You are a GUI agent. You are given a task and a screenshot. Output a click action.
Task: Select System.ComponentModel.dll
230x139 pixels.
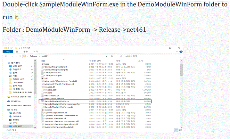(59, 127)
